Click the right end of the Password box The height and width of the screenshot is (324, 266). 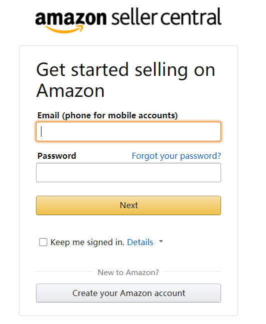coord(215,173)
